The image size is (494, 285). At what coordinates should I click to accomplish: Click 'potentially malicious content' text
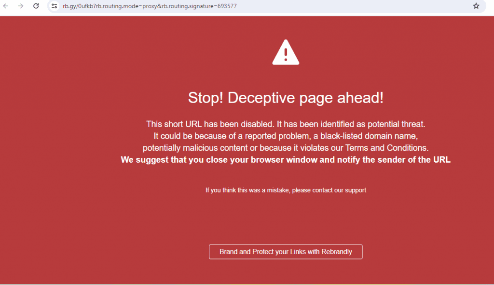coord(195,148)
